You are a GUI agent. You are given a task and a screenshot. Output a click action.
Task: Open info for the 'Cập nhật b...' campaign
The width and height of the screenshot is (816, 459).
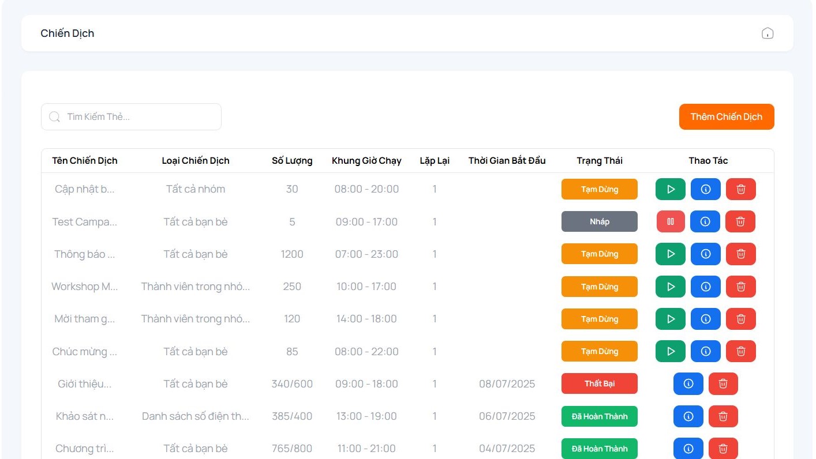(705, 189)
